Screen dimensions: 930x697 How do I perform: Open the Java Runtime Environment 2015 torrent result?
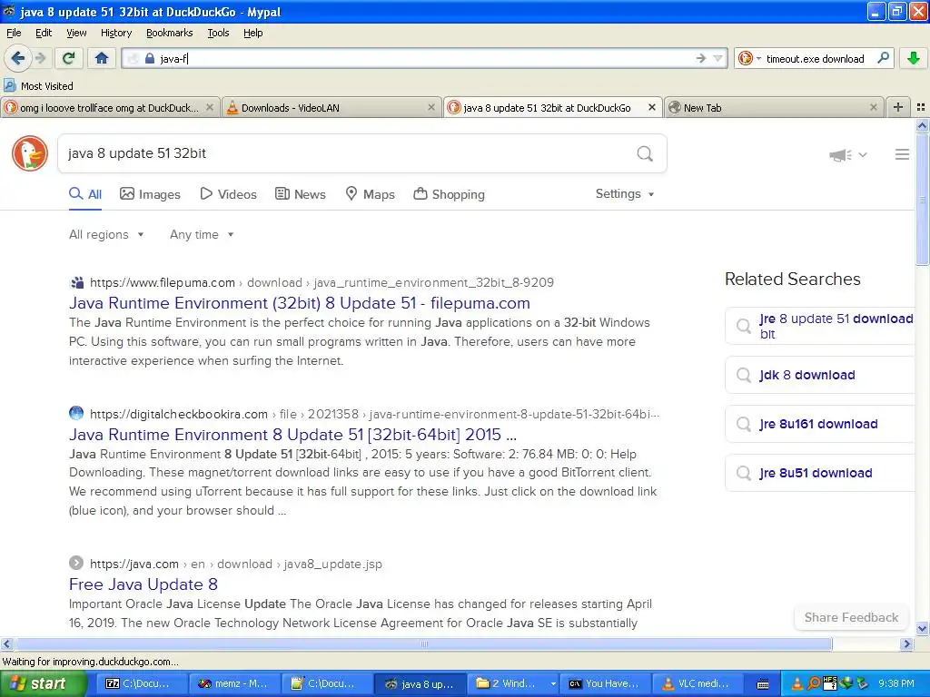coord(293,435)
